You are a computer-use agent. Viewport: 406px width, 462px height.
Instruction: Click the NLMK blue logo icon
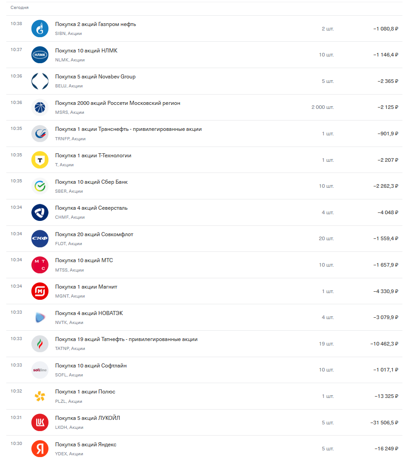point(40,55)
